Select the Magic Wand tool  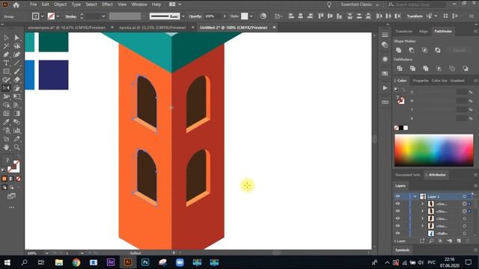(x=6, y=46)
